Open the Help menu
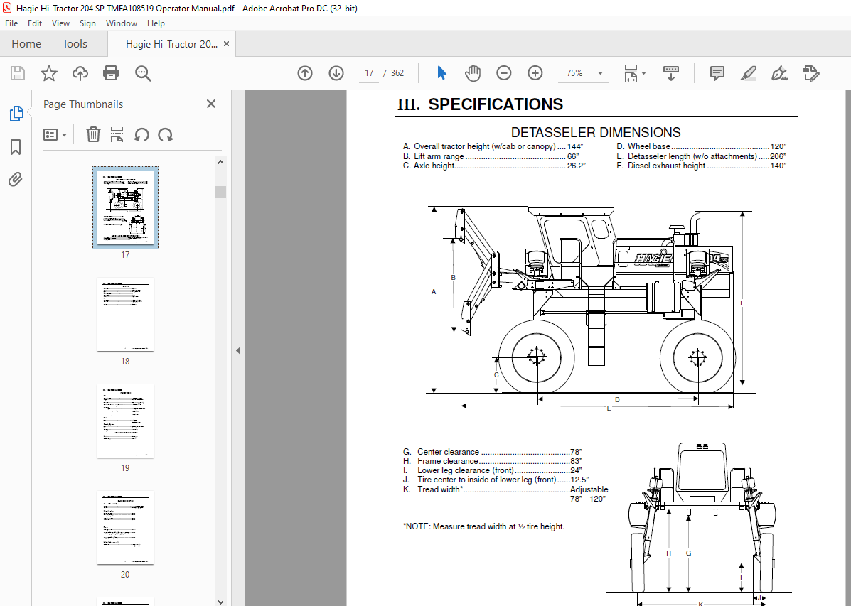The height and width of the screenshot is (606, 851). (x=156, y=23)
